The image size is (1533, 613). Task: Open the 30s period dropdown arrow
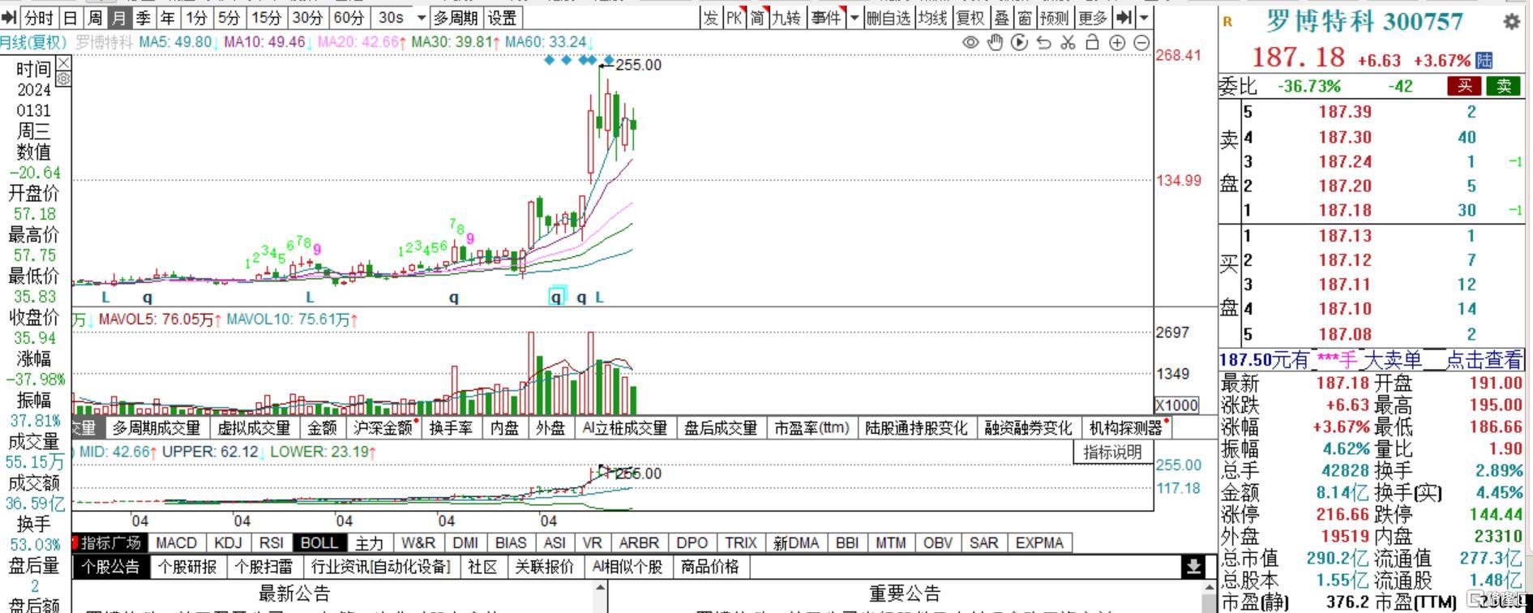pyautogui.click(x=421, y=17)
